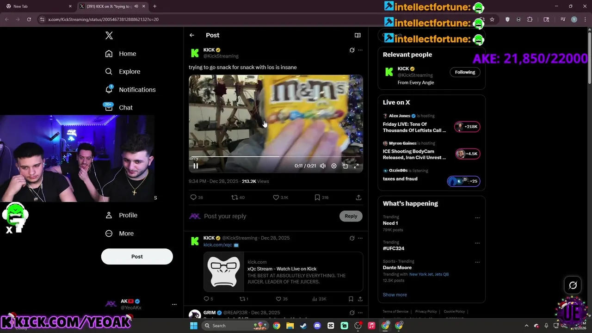
Task: Enter fullscreen on the video
Action: coord(356,166)
